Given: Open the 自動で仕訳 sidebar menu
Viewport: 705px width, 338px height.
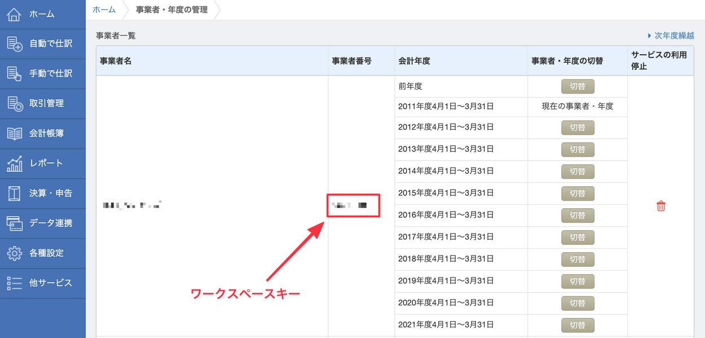Looking at the screenshot, I should (43, 43).
